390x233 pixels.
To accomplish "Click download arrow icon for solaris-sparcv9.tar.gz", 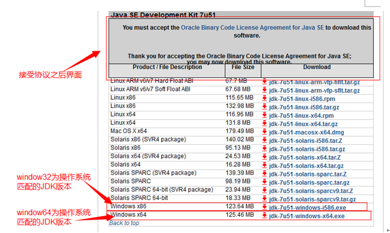I will [x=264, y=199].
